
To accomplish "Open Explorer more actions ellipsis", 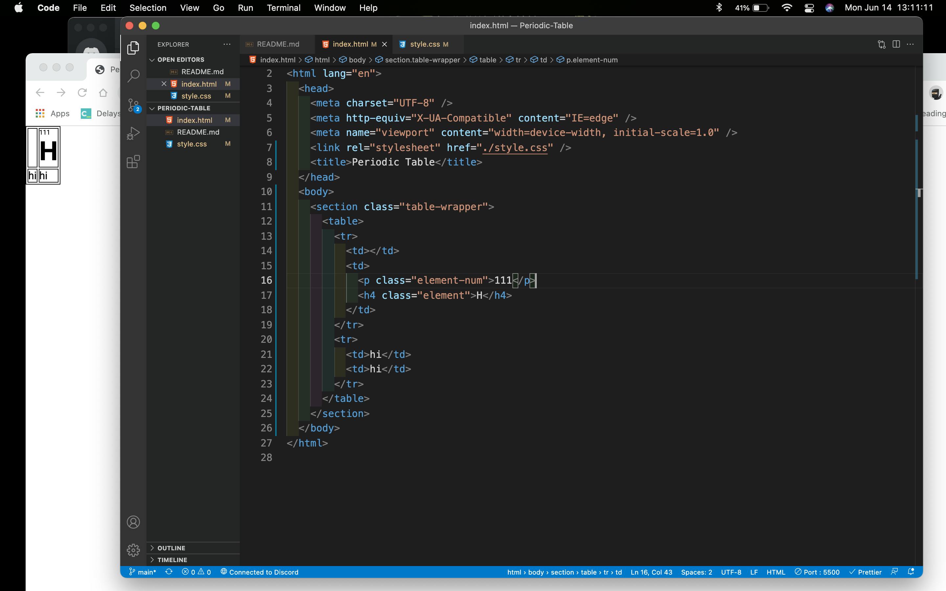I will tap(227, 44).
